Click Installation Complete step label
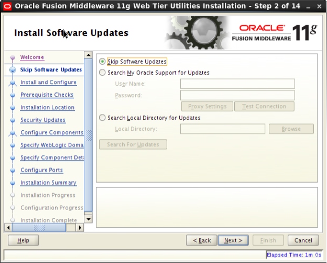The height and width of the screenshot is (263, 327). [x=49, y=220]
